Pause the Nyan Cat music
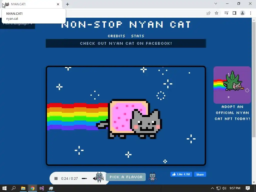 coord(56,178)
